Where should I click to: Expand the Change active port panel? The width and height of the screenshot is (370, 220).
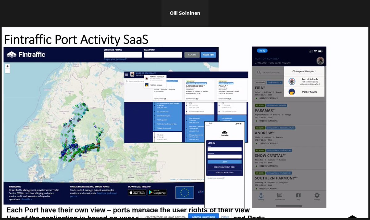click(304, 71)
